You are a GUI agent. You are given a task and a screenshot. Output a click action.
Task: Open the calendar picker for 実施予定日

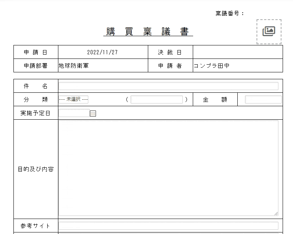93,114
